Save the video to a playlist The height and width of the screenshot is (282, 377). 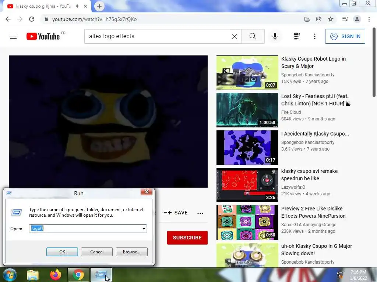[x=176, y=213]
